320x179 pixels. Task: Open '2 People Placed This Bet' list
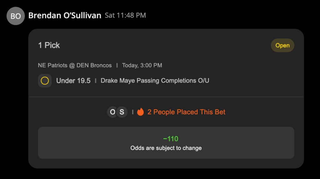[186, 112]
